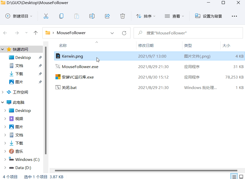Screen dimensions: 245x179
Task: Click the Cut scissors icon
Action: [46, 16]
